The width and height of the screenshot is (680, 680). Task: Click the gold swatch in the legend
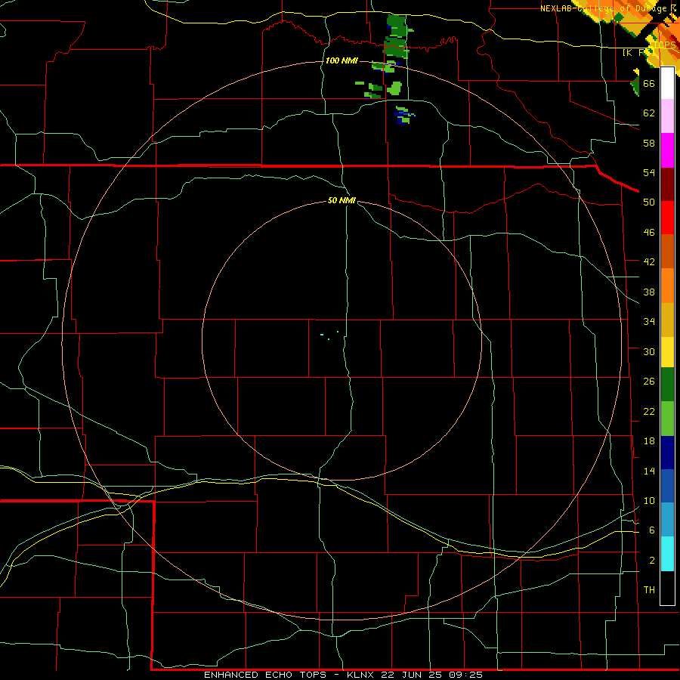667,320
